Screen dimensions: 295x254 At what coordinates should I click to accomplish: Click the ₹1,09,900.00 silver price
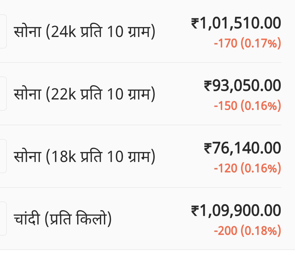coord(236,210)
